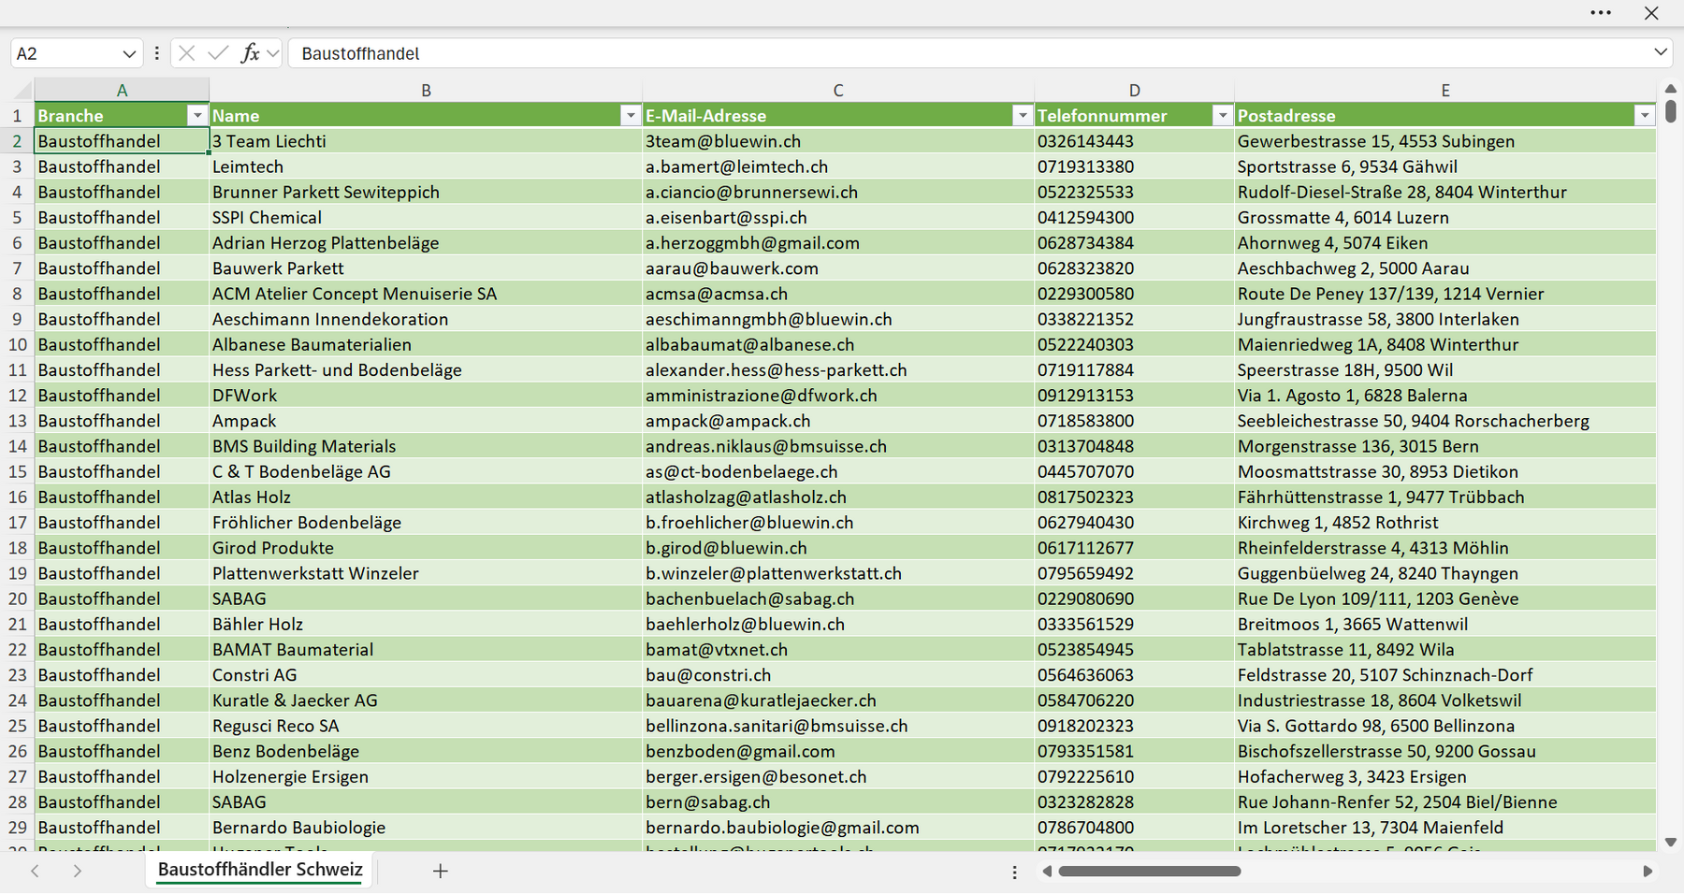Click the email baehlerholz@bluewin.ch
The width and height of the screenshot is (1684, 894).
point(745,624)
